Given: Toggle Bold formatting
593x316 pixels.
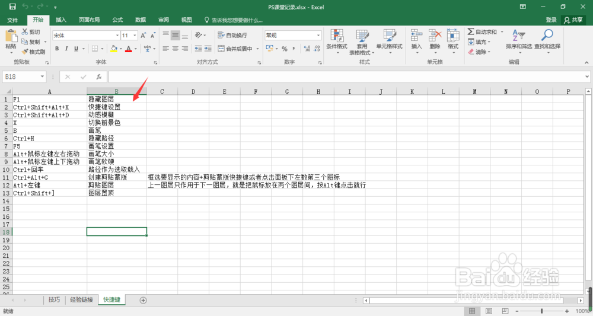Looking at the screenshot, I should tap(57, 49).
